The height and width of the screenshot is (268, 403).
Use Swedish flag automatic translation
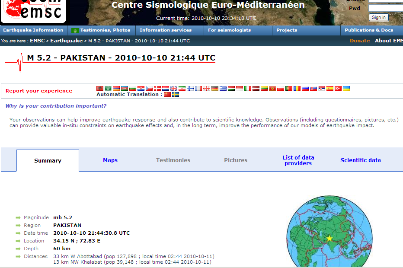(176, 95)
